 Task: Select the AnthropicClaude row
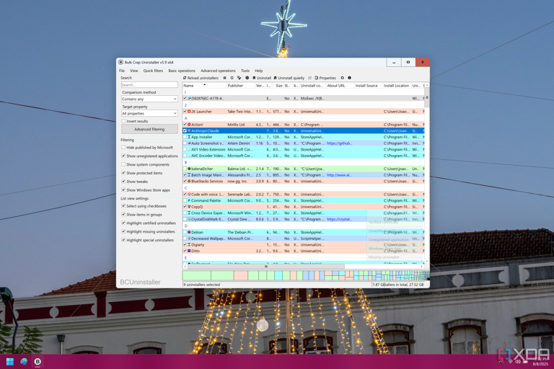click(x=303, y=131)
